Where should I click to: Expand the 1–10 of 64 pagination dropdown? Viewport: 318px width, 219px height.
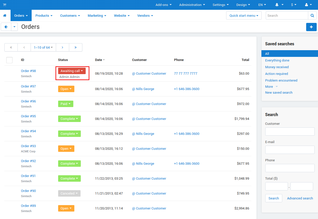coord(43,47)
